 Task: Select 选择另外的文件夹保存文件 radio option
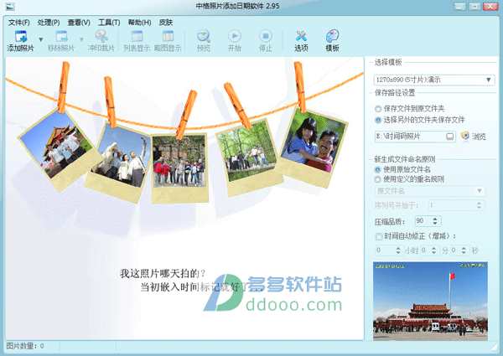[x=378, y=120]
